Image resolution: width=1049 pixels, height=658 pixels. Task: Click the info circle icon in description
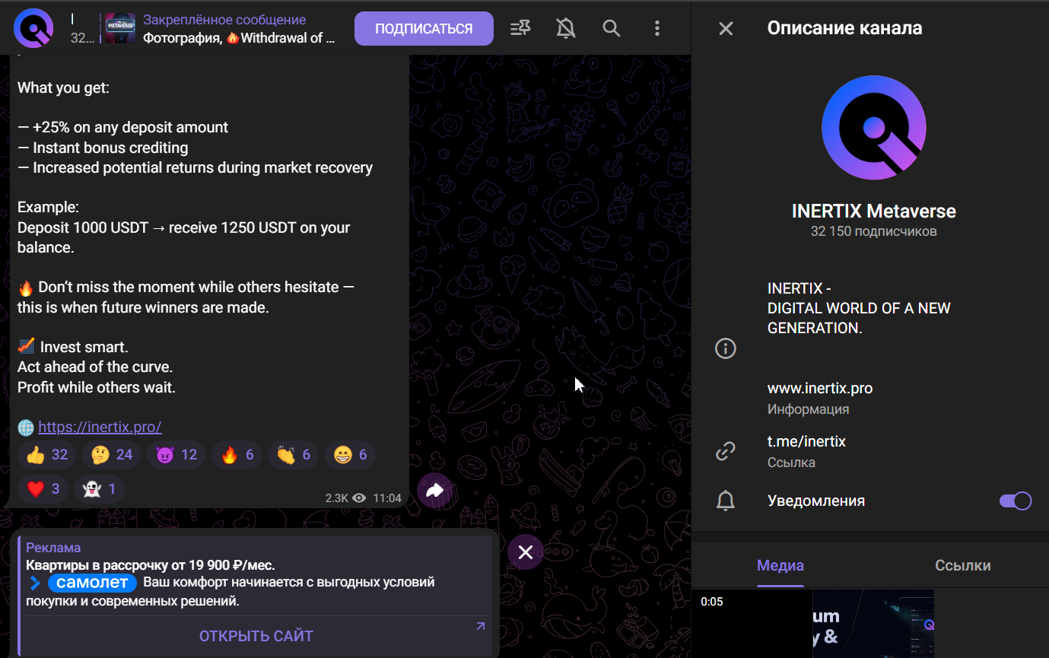pyautogui.click(x=726, y=348)
